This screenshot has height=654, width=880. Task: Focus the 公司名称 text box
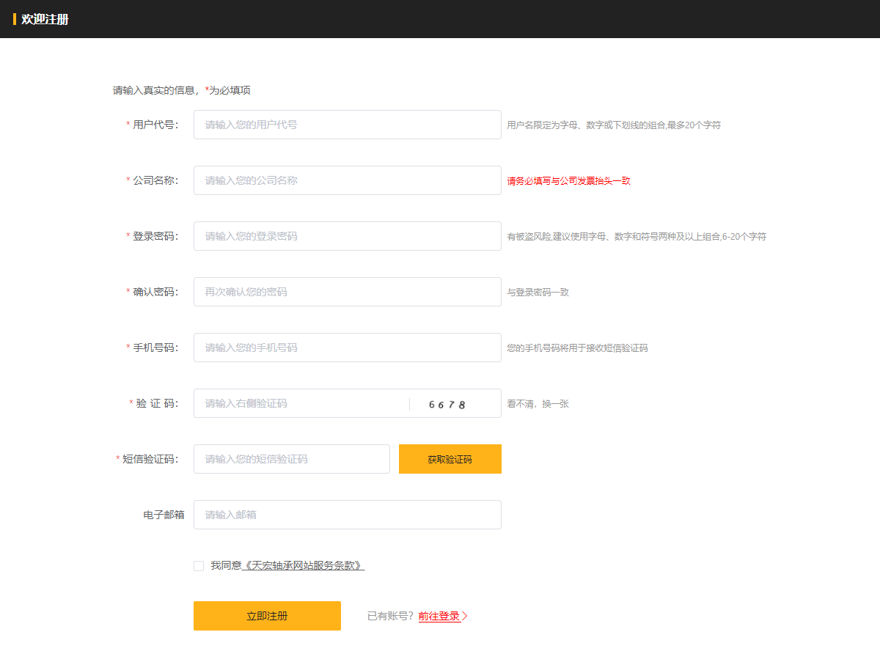pyautogui.click(x=347, y=180)
